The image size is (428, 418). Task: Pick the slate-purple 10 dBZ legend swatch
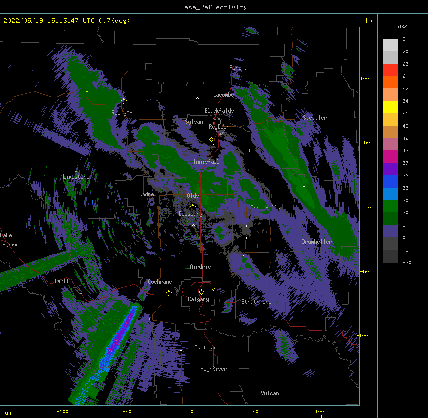(390, 231)
